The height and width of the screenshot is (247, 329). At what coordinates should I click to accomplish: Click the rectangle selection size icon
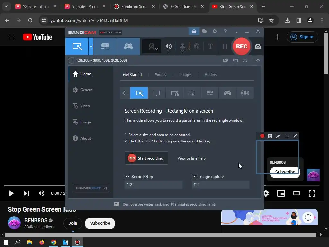coord(71,60)
